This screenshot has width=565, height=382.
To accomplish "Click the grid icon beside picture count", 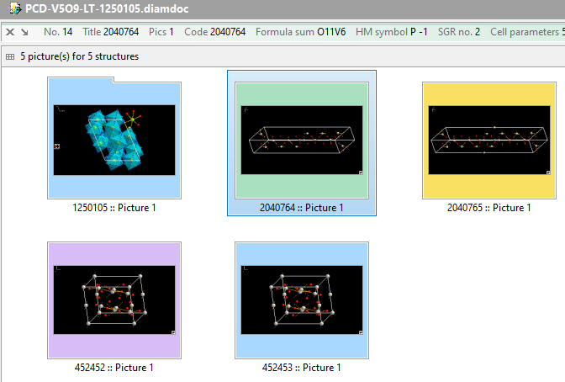I will click(x=10, y=56).
